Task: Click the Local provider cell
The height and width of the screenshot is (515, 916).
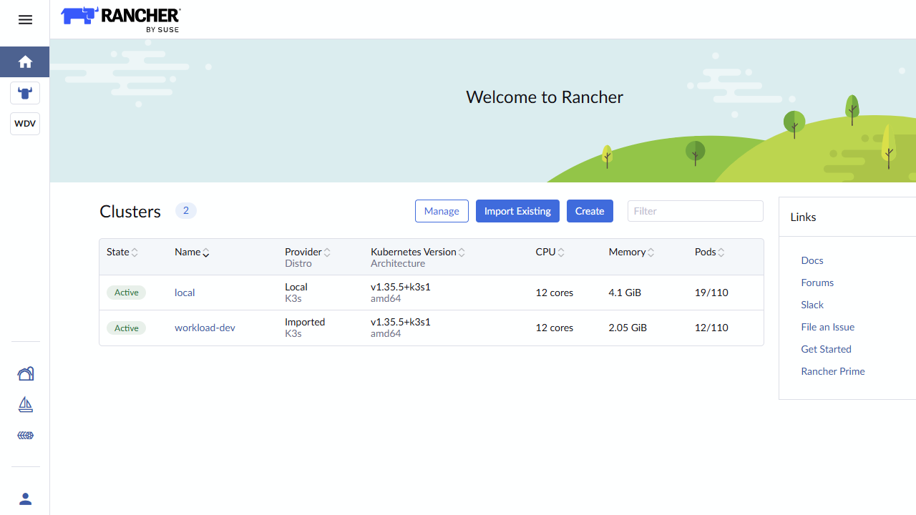Action: [x=296, y=287]
